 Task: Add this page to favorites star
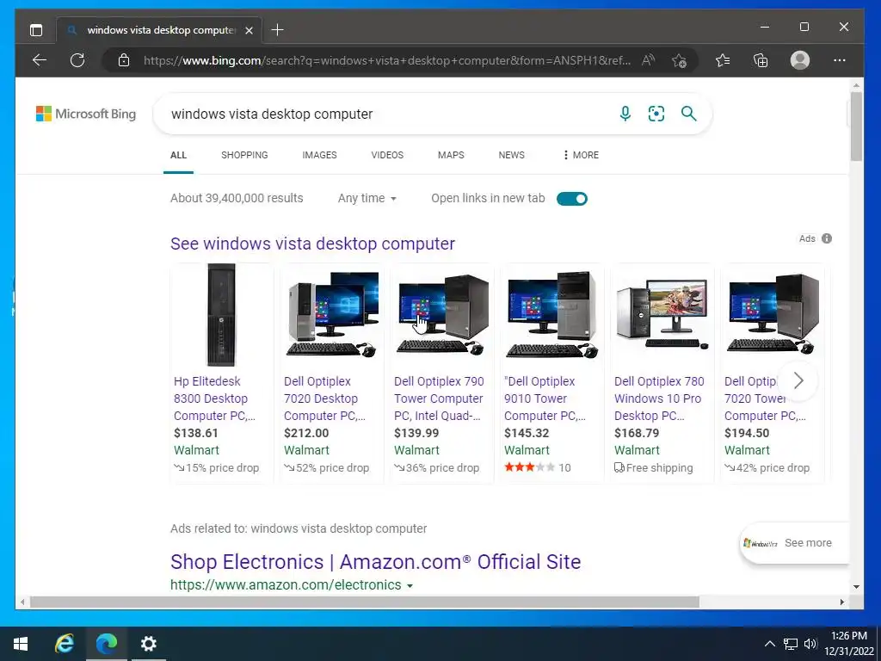(679, 60)
